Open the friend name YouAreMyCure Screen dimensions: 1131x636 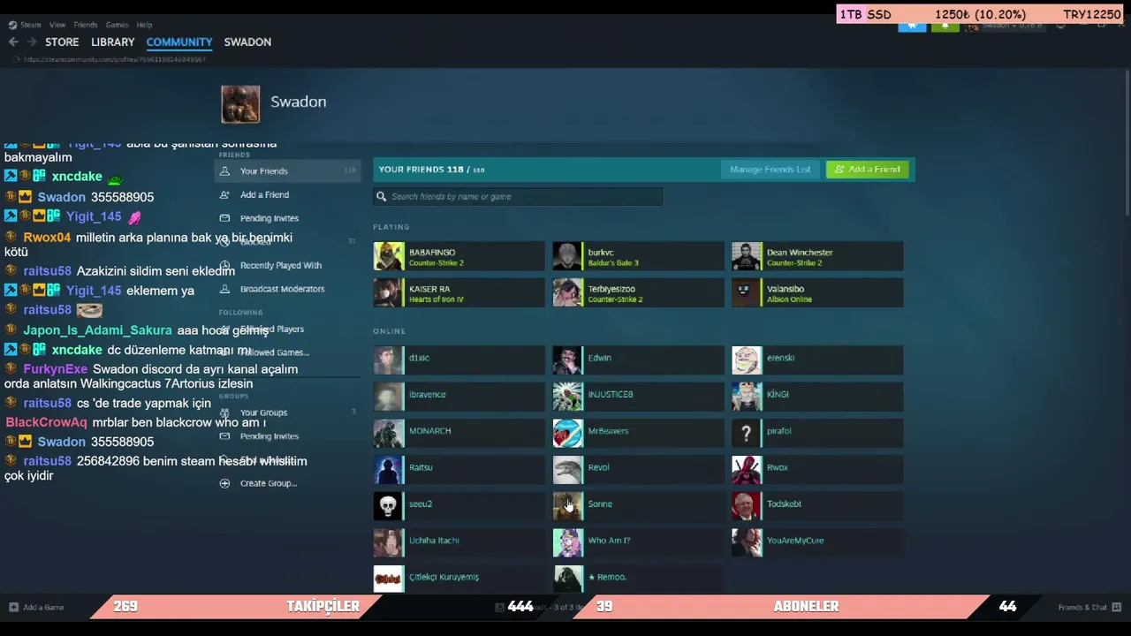pos(795,541)
